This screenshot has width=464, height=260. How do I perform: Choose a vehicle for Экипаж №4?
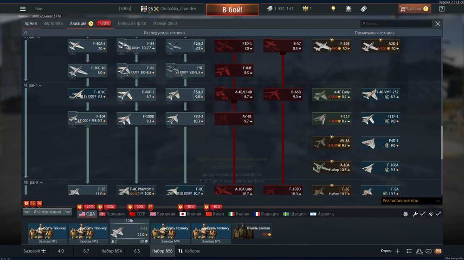click(170, 234)
